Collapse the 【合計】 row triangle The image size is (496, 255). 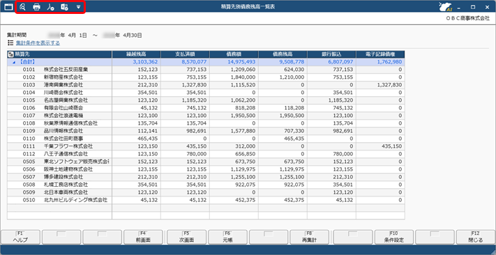coord(13,62)
